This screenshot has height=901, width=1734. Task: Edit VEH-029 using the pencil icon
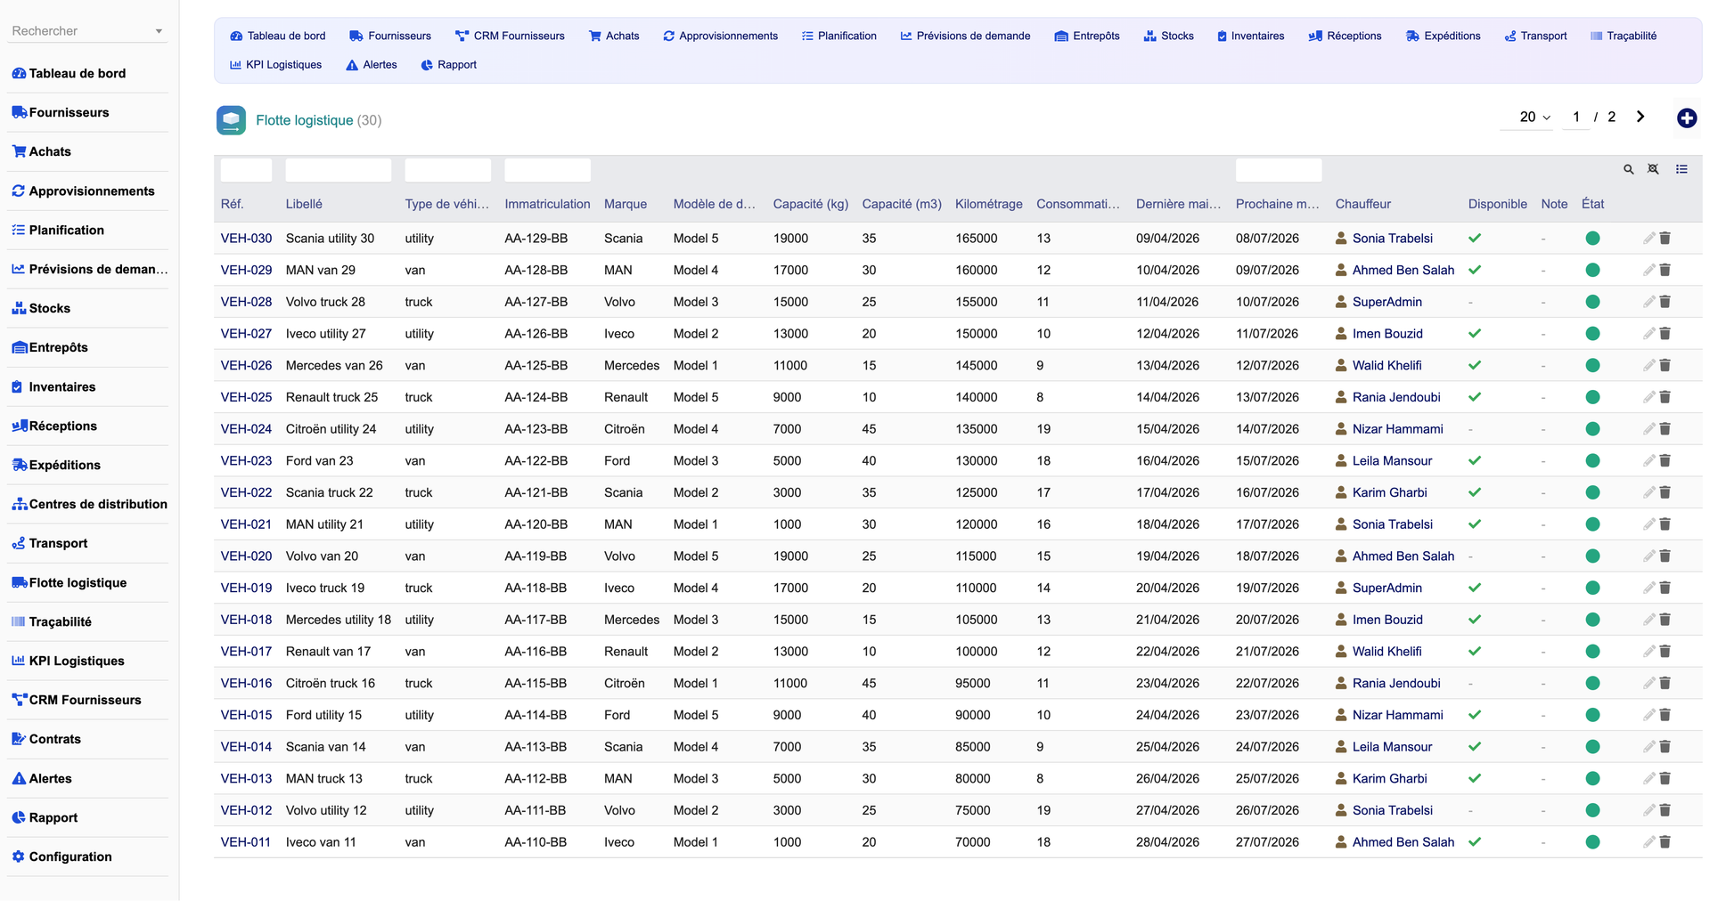[1648, 270]
